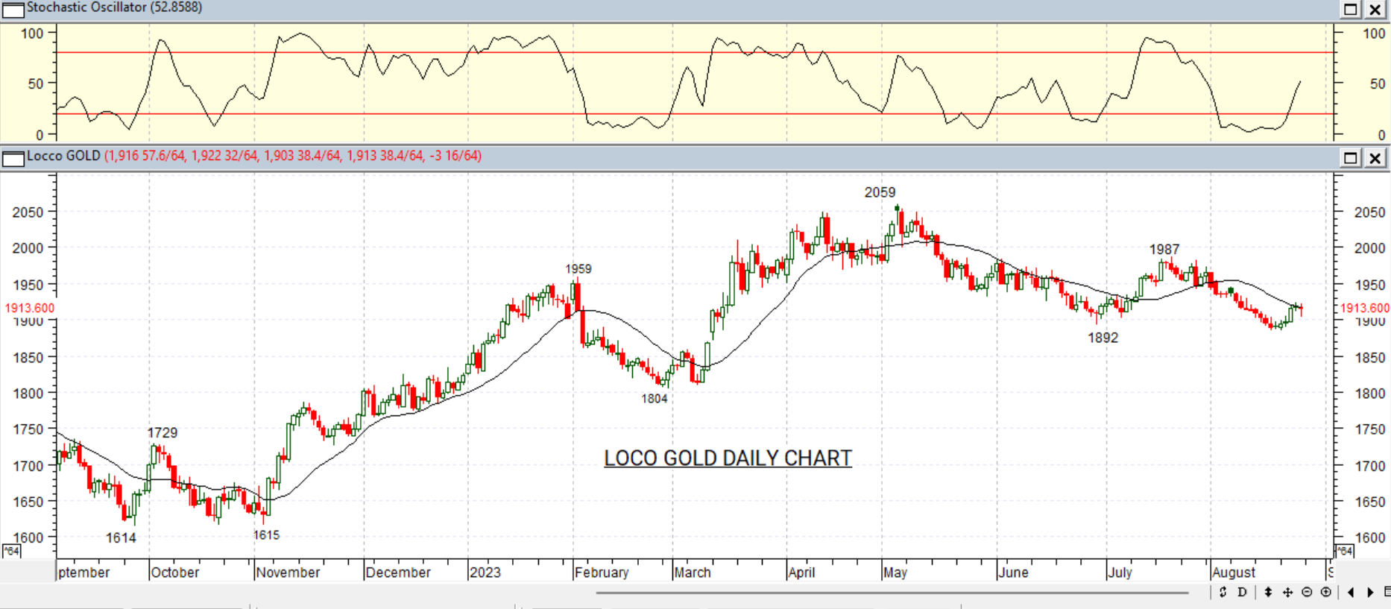Maximize the Locco GOLD price pane
This screenshot has height=609, width=1391.
tap(1351, 158)
